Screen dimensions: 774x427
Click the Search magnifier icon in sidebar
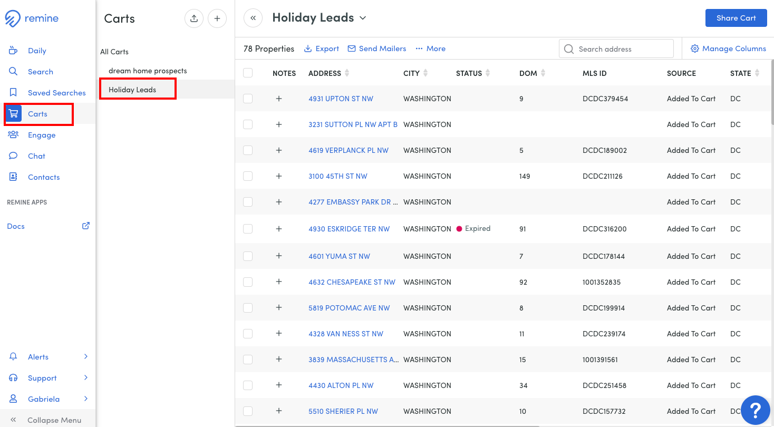tap(14, 72)
